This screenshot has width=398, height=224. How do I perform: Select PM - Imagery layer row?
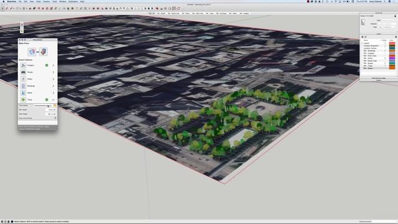point(378,54)
